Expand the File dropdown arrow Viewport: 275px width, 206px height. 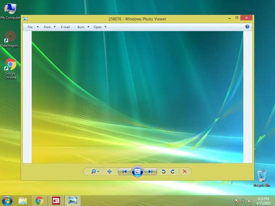(38, 27)
